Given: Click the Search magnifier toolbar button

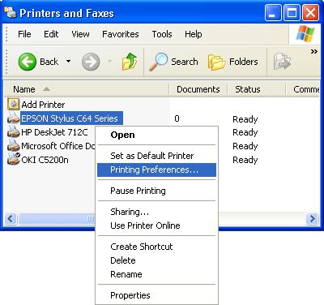Looking at the screenshot, I should point(173,62).
